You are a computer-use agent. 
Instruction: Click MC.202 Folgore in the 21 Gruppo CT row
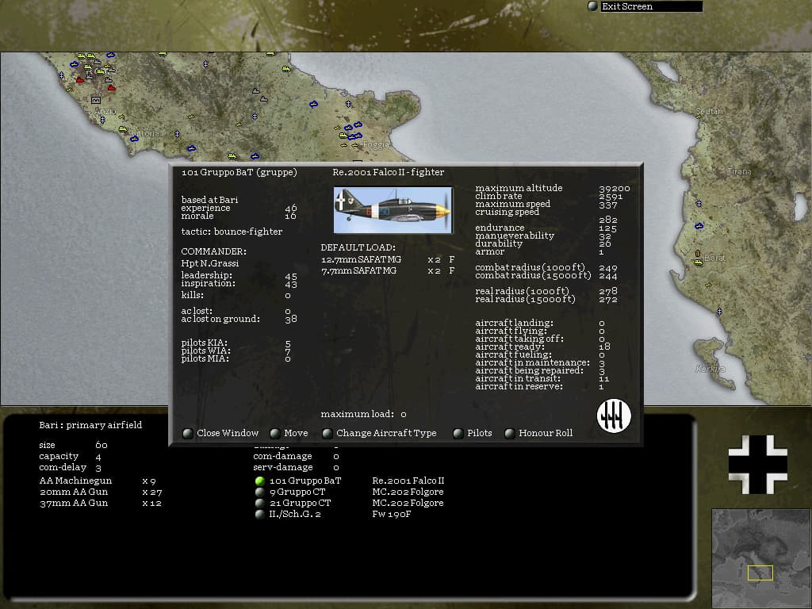(x=408, y=503)
